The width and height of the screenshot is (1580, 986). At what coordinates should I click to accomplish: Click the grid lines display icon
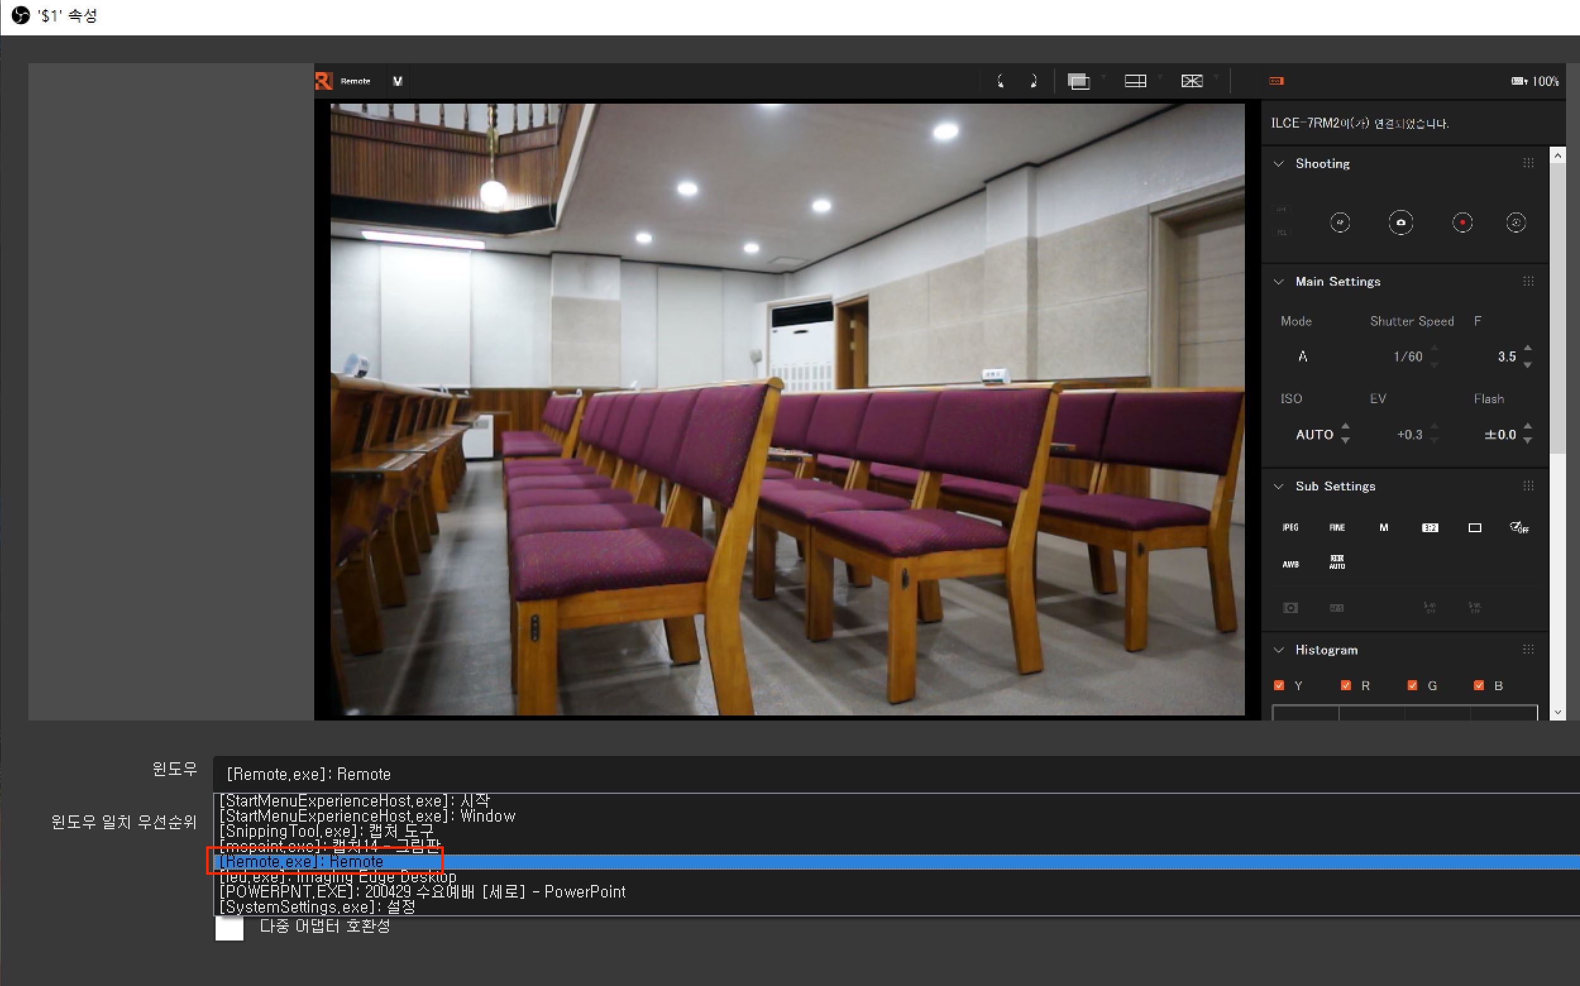[1135, 81]
